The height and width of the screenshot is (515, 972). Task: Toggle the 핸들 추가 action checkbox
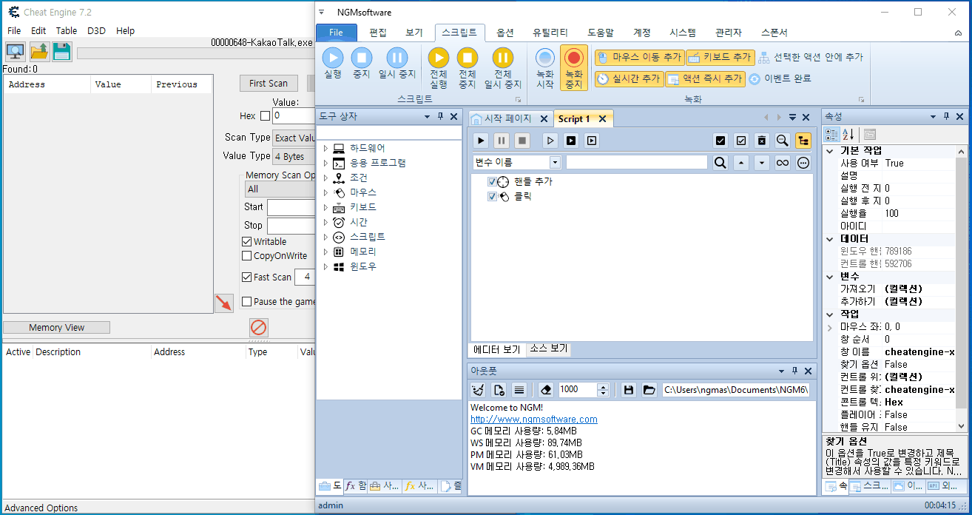(493, 181)
